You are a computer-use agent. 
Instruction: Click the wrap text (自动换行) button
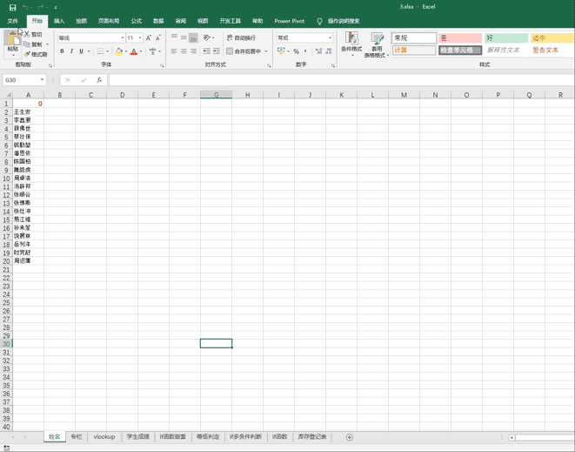point(241,37)
